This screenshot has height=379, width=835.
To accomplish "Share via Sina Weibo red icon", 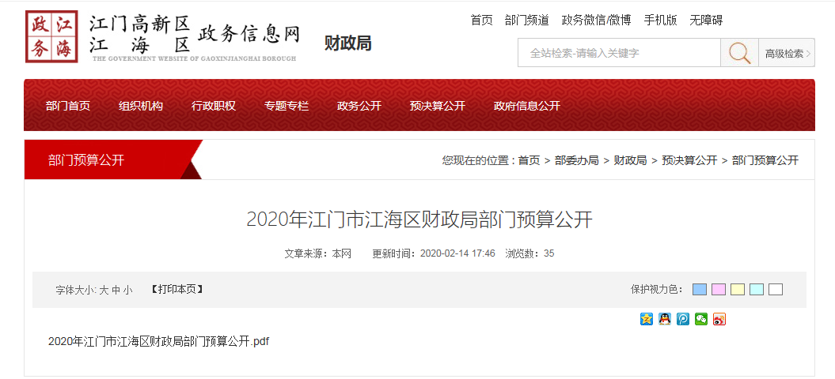I will [x=719, y=319].
